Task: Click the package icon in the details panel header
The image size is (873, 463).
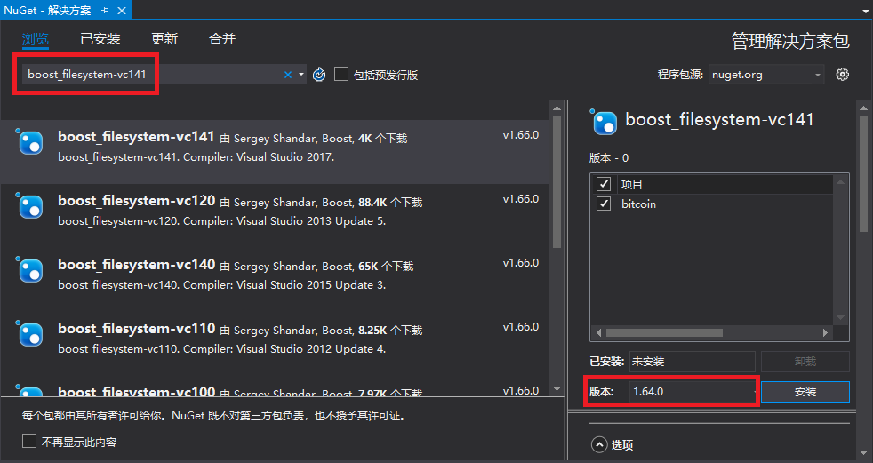Action: point(604,122)
